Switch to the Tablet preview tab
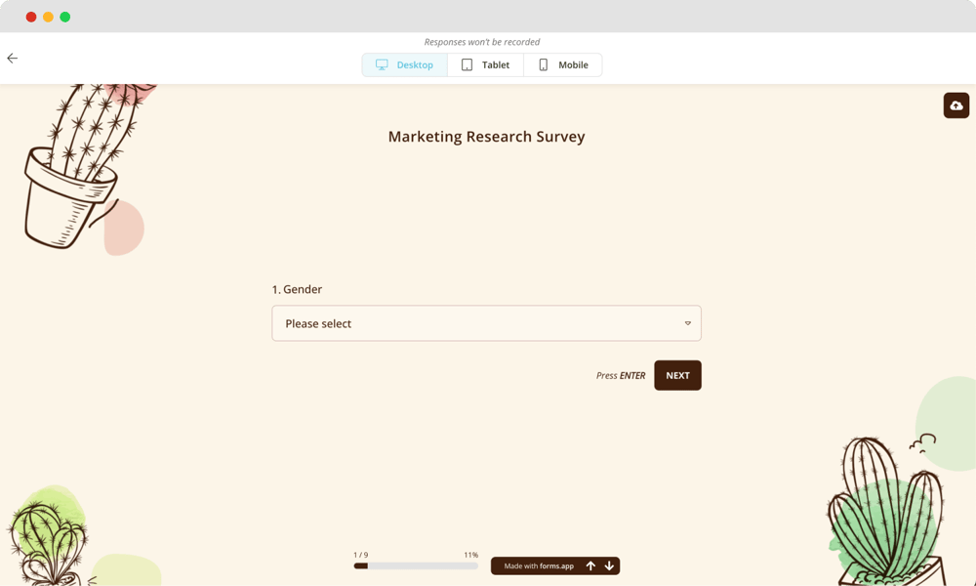This screenshot has width=976, height=586. pyautogui.click(x=486, y=64)
